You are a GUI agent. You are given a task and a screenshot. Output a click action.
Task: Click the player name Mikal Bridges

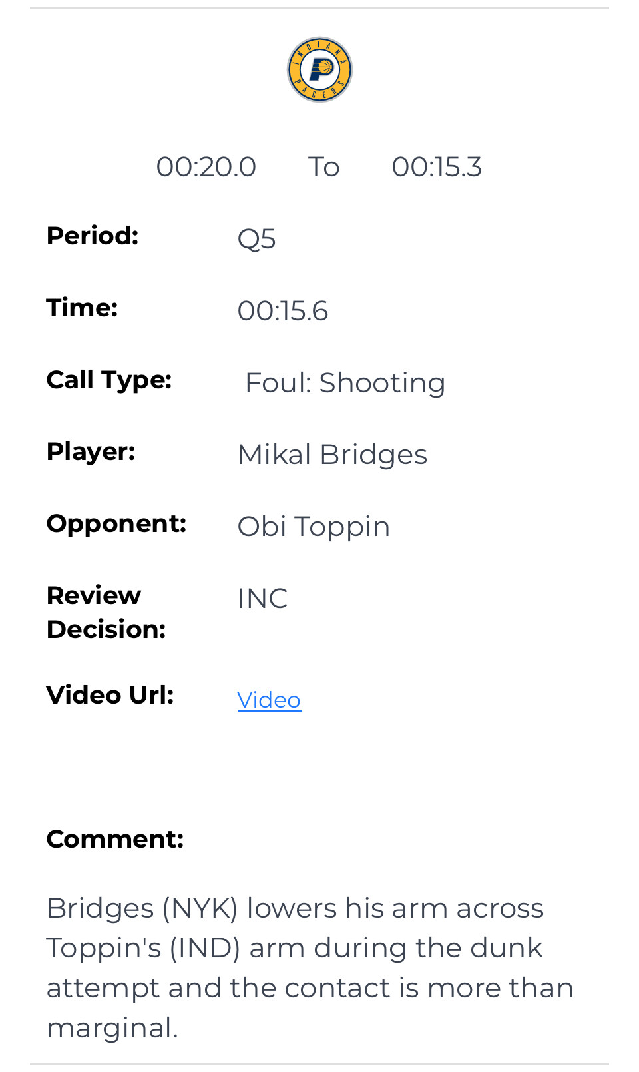(332, 454)
